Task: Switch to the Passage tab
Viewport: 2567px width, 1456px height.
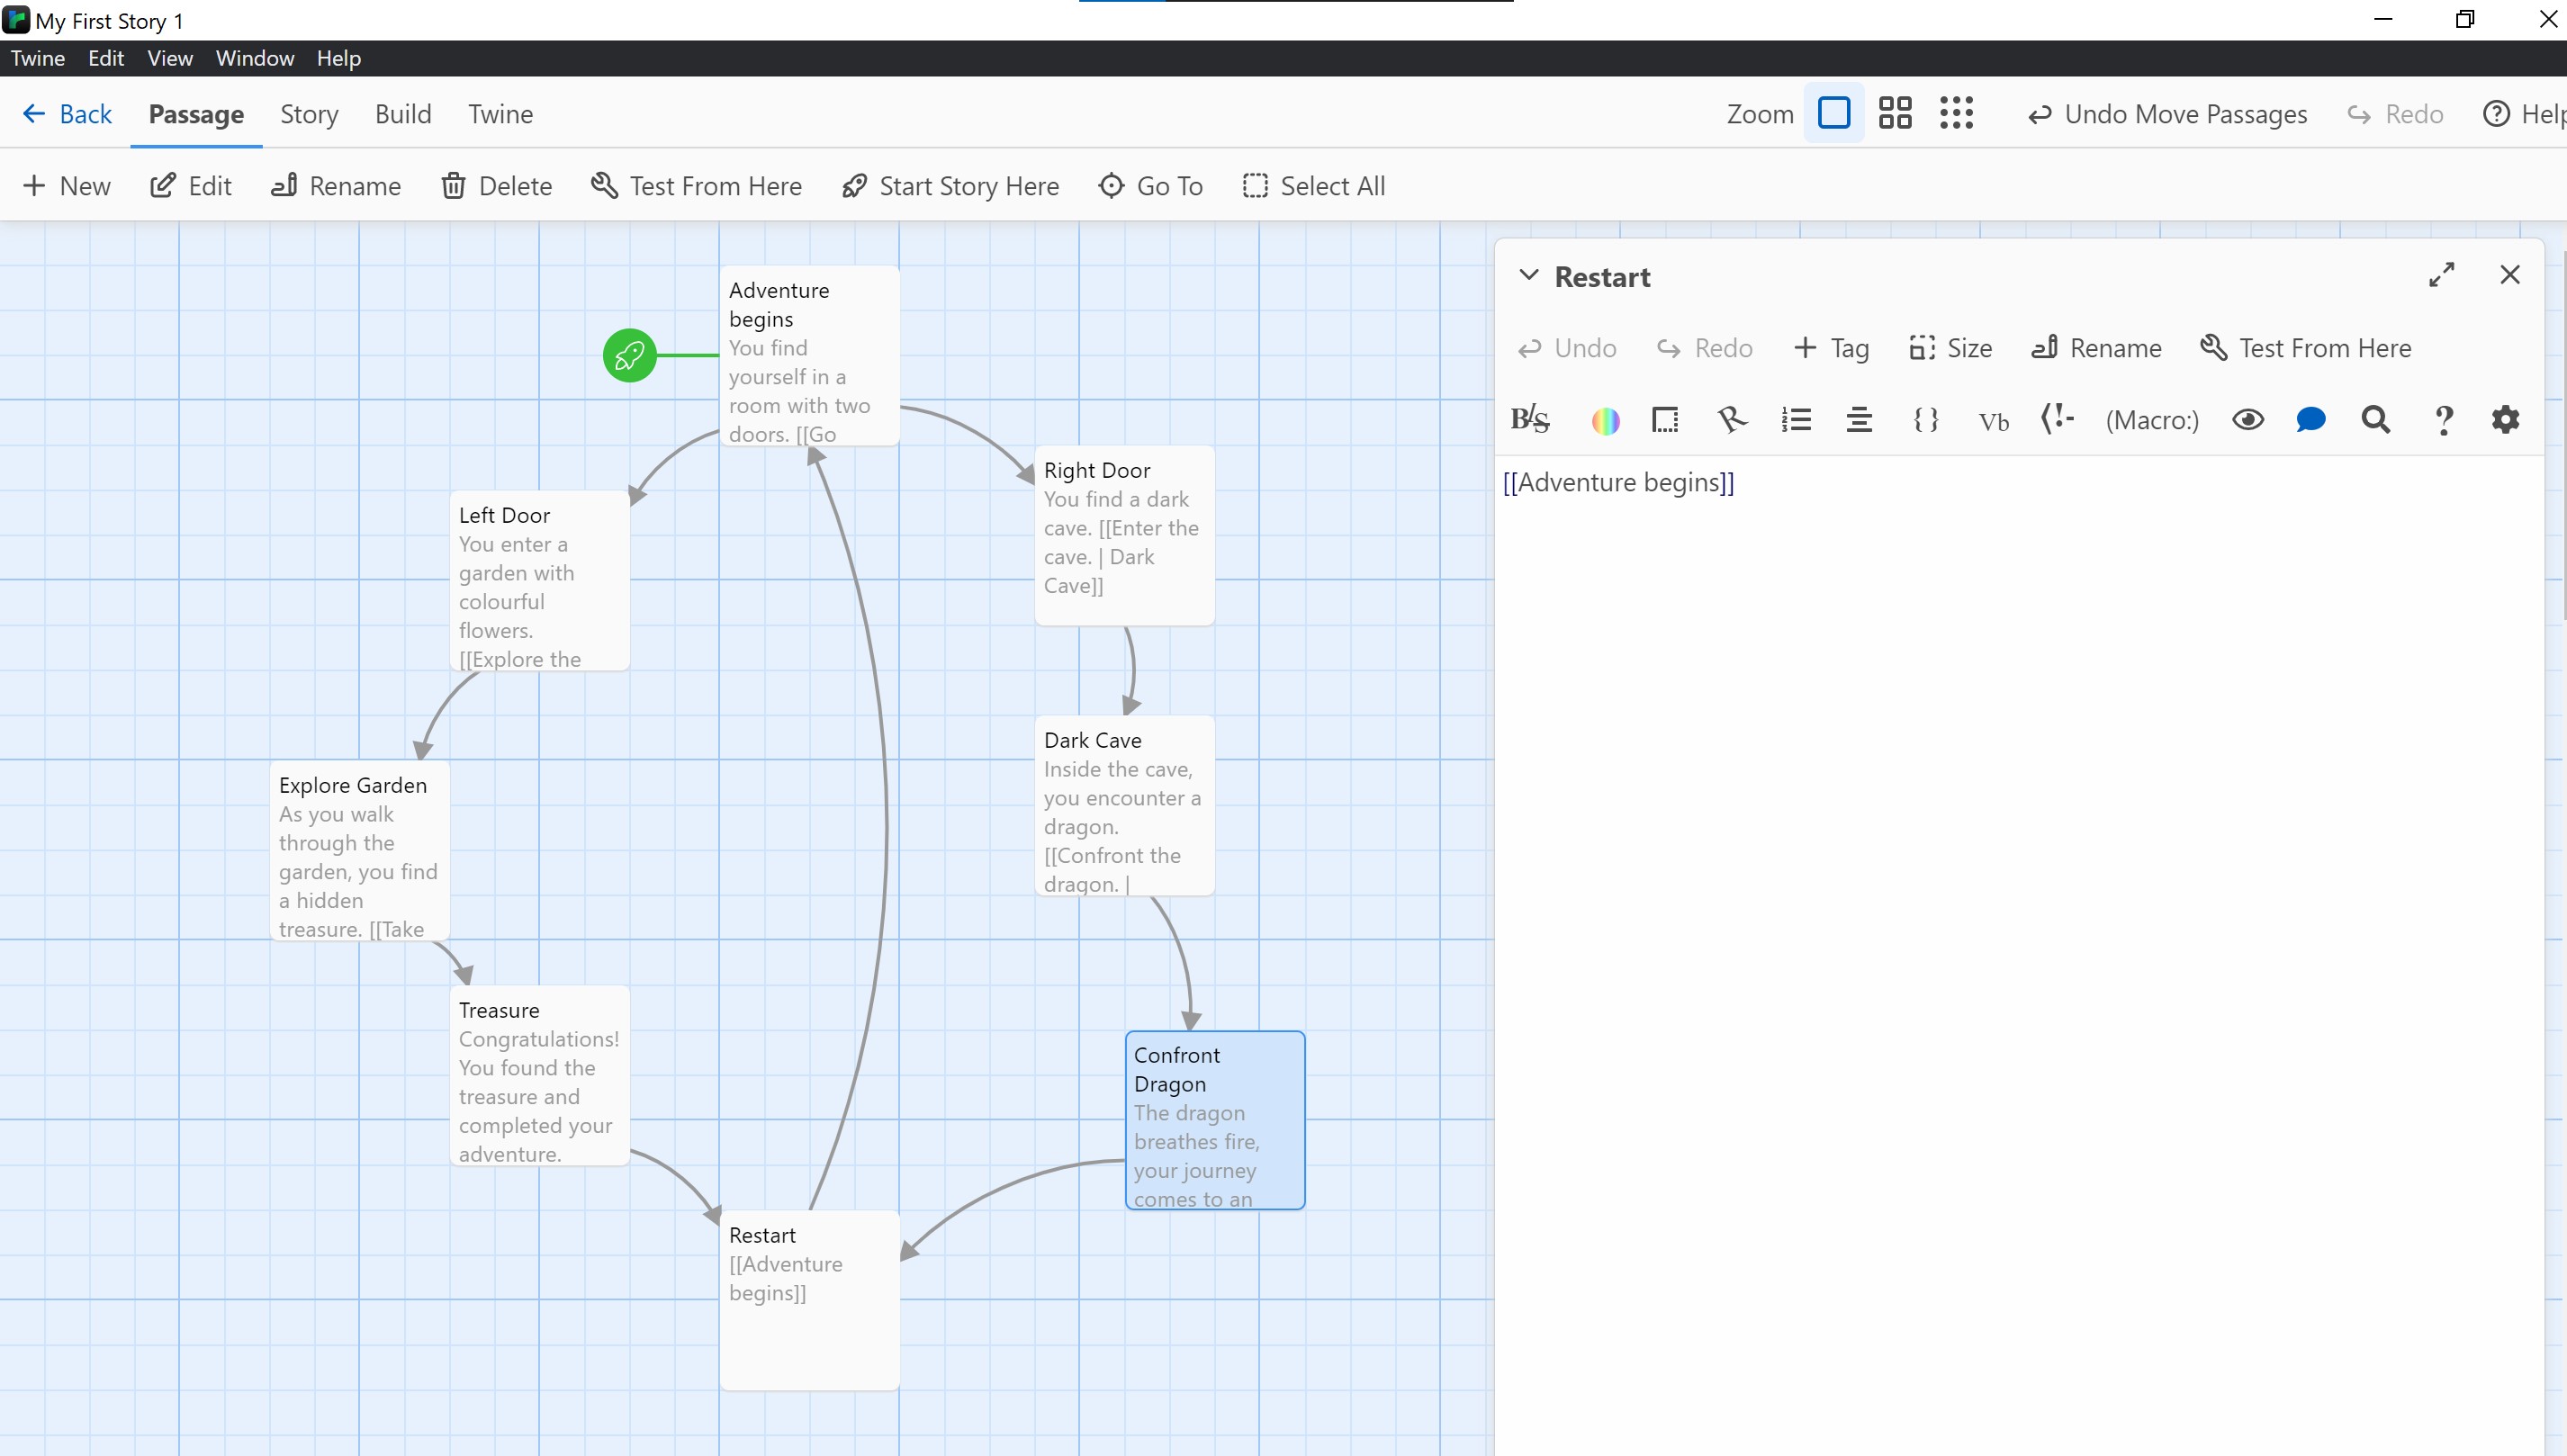Action: 196,114
